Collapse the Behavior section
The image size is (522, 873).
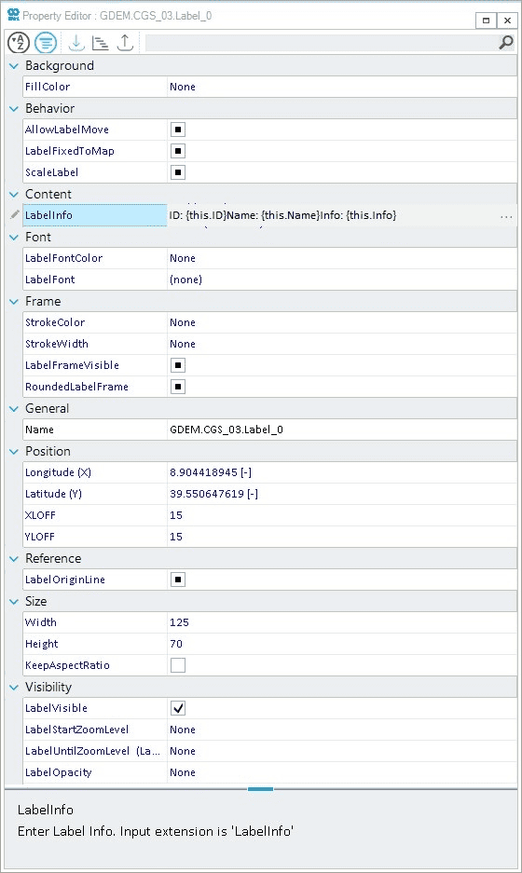14,109
